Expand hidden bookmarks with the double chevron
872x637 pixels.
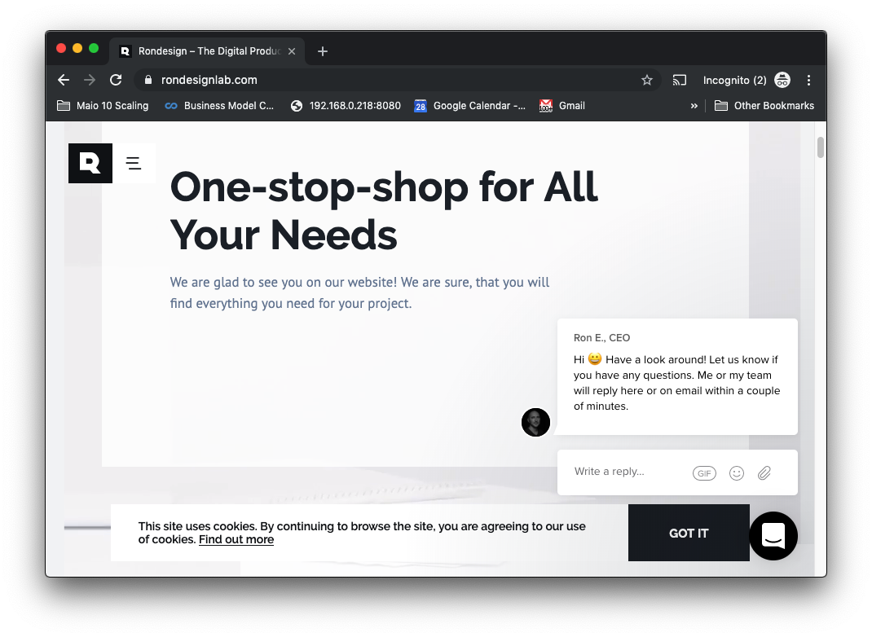[x=694, y=106]
